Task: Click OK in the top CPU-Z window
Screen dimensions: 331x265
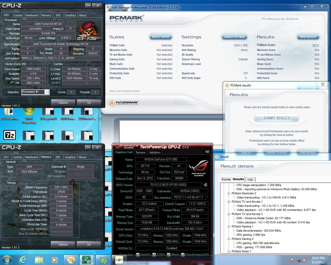Action: pyautogui.click(x=89, y=103)
